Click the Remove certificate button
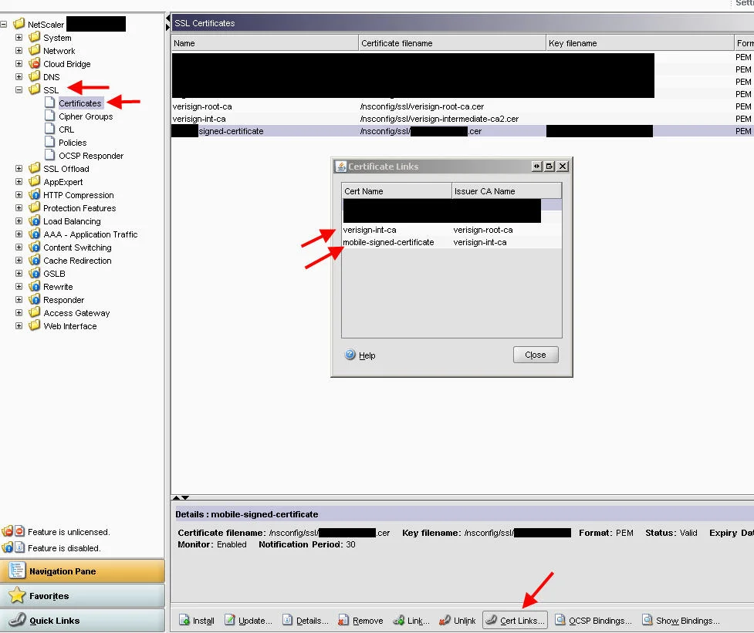This screenshot has width=754, height=633. (x=360, y=620)
